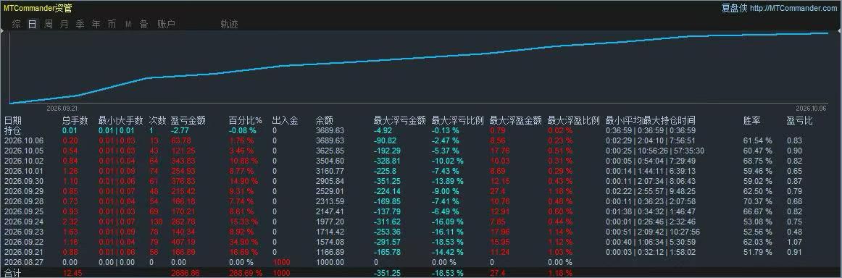This screenshot has height=278, width=842.
Task: Click the 最大浮亏金额 column header
Action: pos(399,121)
